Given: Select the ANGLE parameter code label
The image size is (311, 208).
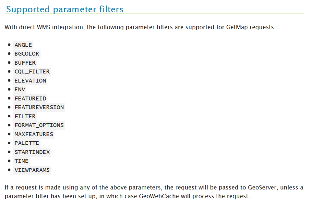Looking at the screenshot, I should click(23, 45).
